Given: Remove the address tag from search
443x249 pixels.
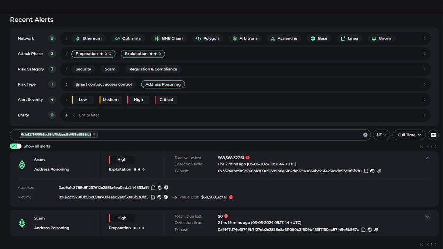Looking at the screenshot, I should click(x=94, y=135).
